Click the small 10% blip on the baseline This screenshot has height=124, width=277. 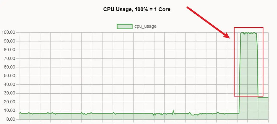coord(173,111)
